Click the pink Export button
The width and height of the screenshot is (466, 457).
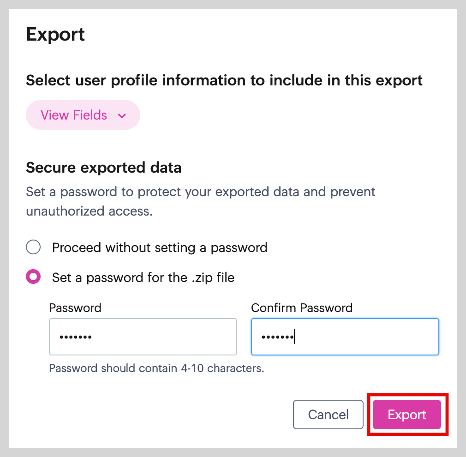pyautogui.click(x=406, y=415)
